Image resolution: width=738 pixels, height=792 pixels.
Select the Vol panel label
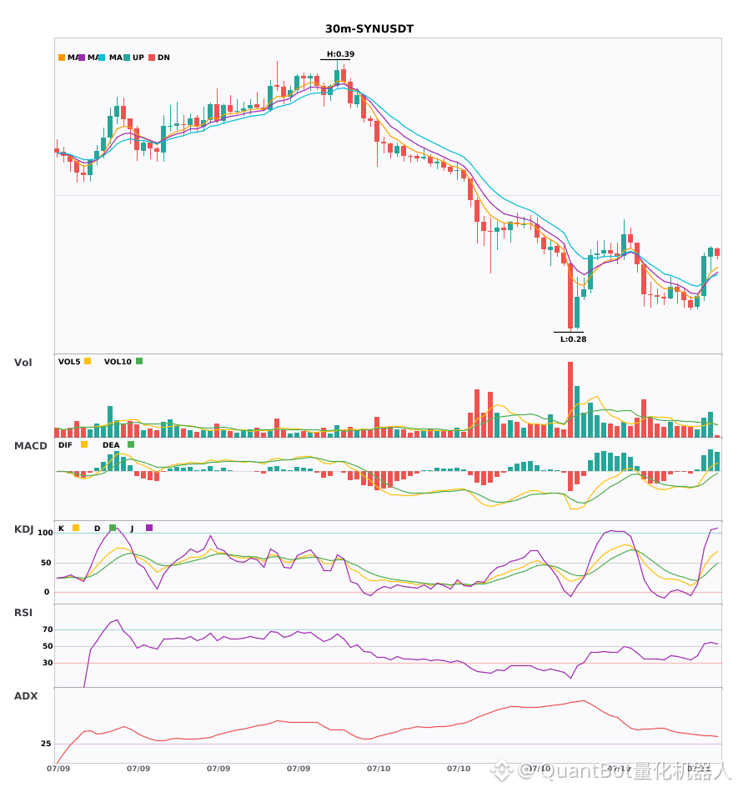23,363
